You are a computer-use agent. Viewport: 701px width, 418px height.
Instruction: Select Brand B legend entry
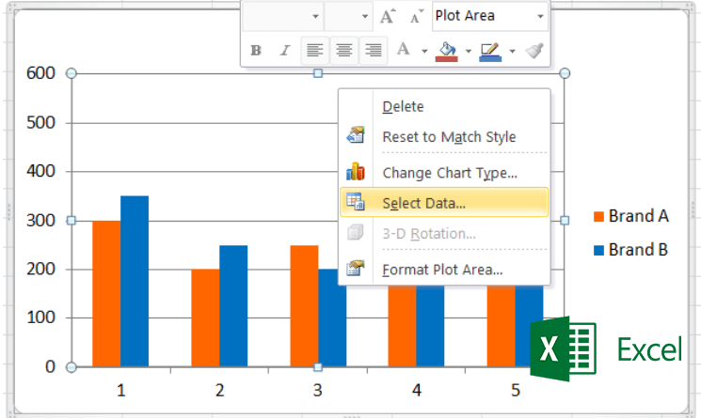coord(630,250)
